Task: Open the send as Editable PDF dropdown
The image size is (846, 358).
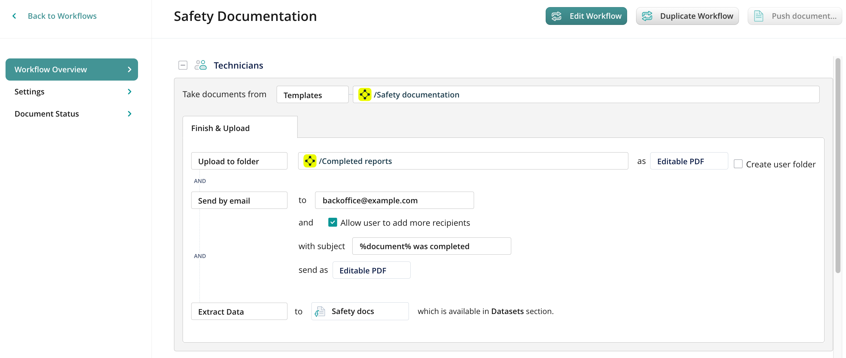Action: tap(371, 270)
